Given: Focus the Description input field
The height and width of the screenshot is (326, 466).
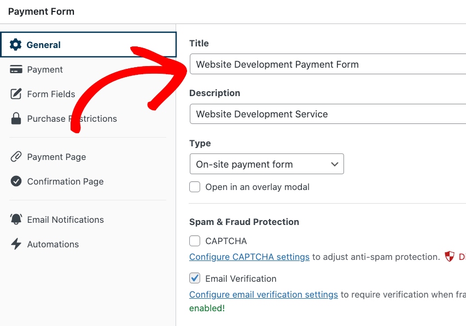Looking at the screenshot, I should pos(328,114).
